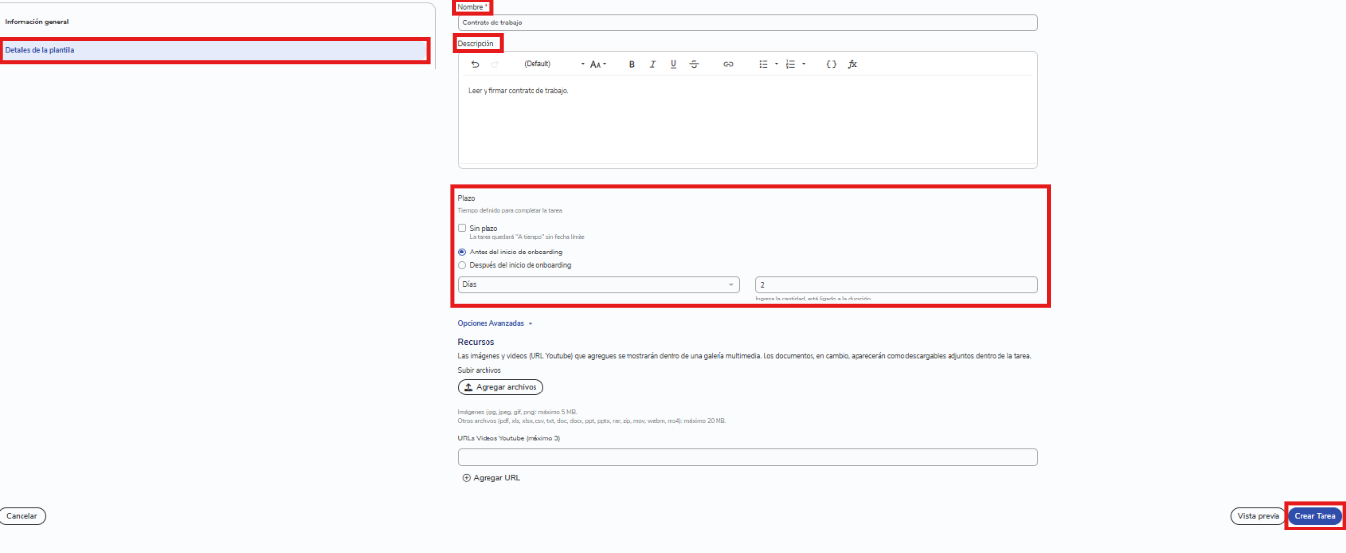Image resolution: width=1346 pixels, height=553 pixels.
Task: Open the font size AA dropdown
Action: click(x=598, y=64)
